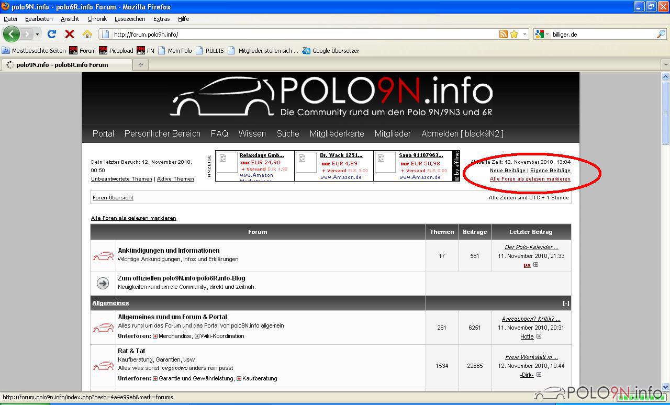Select the polo9N.info Forum tab

pyautogui.click(x=66, y=65)
